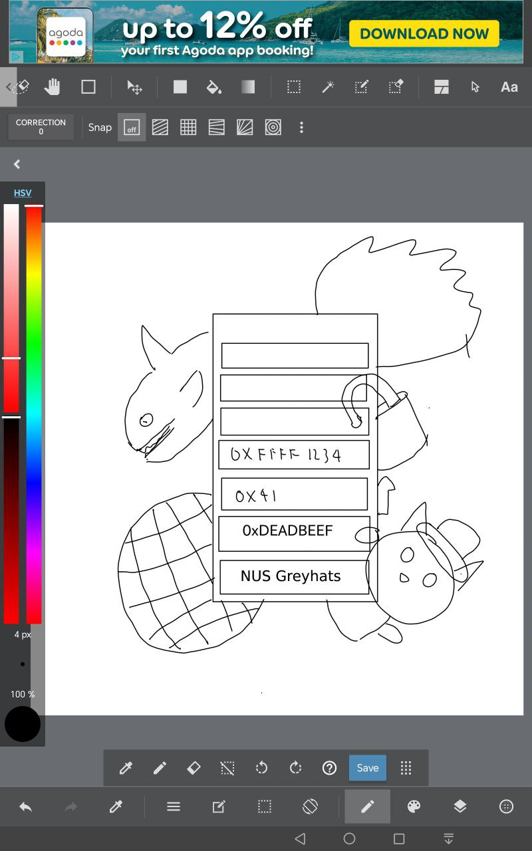
Task: Tap the pencil icon left of Save
Action: tap(160, 769)
